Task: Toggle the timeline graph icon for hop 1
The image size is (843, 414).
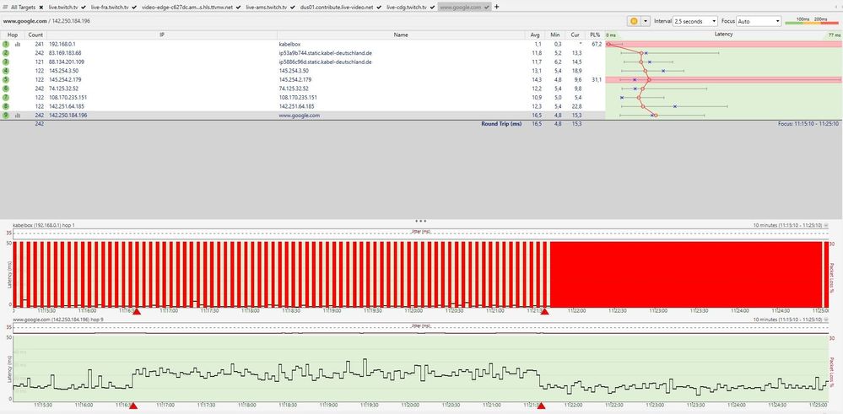Action: pos(18,44)
